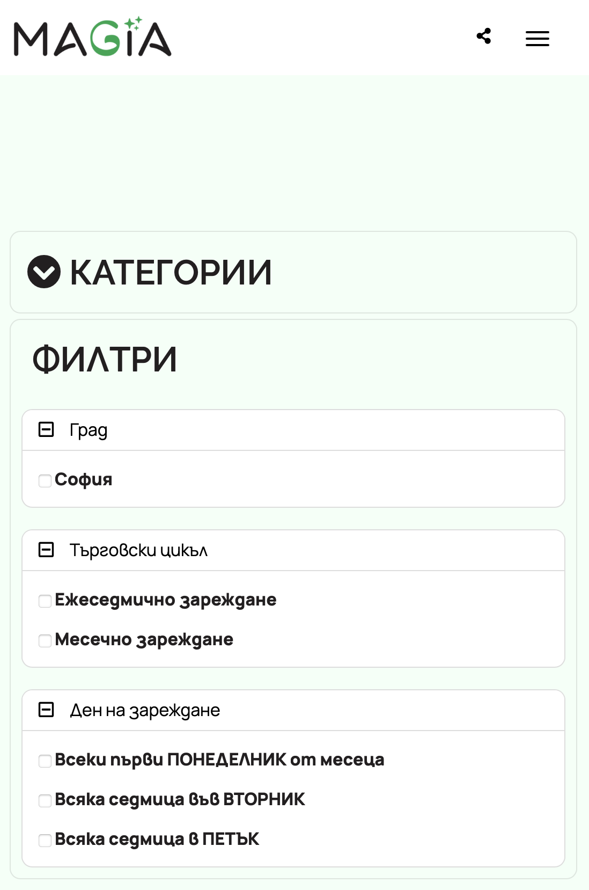Select the first ПОНЕДЕЛНИК of month checkbox
589x890 pixels.
pyautogui.click(x=45, y=761)
